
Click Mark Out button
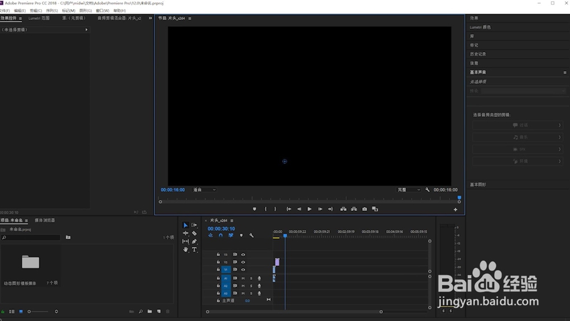pyautogui.click(x=275, y=209)
